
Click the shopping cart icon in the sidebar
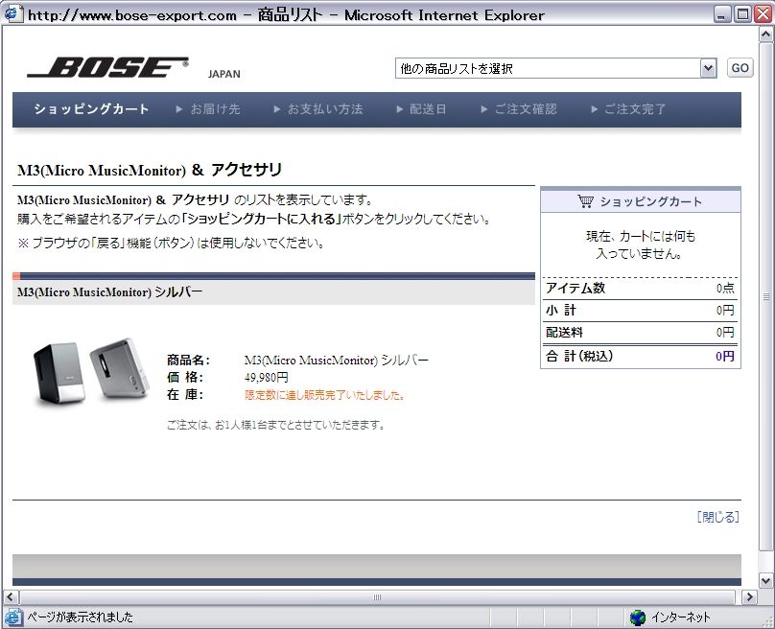coord(585,201)
